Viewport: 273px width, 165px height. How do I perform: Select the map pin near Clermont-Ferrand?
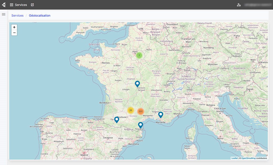point(137,84)
